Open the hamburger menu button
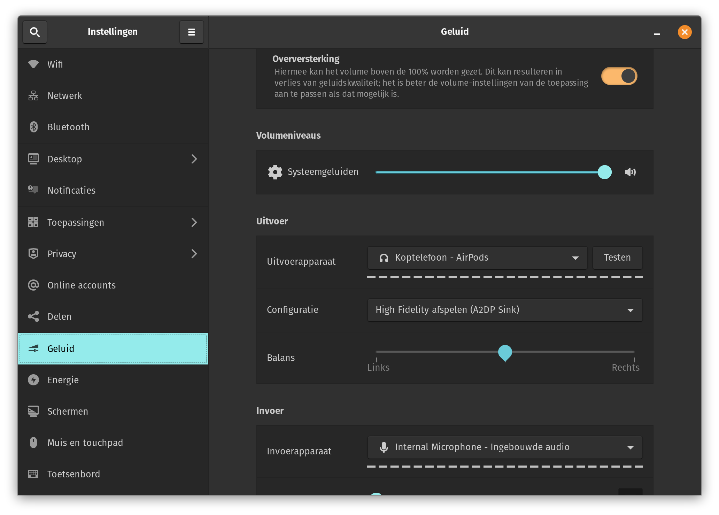The width and height of the screenshot is (719, 515). point(191,32)
